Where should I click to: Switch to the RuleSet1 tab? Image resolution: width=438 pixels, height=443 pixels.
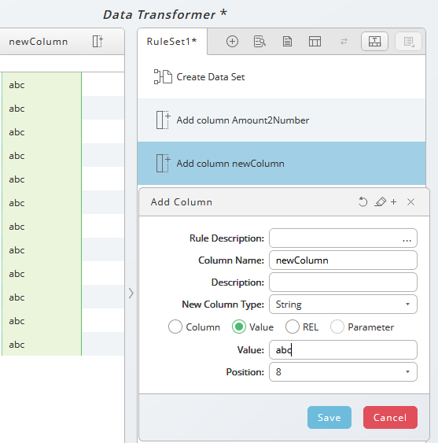tap(171, 42)
